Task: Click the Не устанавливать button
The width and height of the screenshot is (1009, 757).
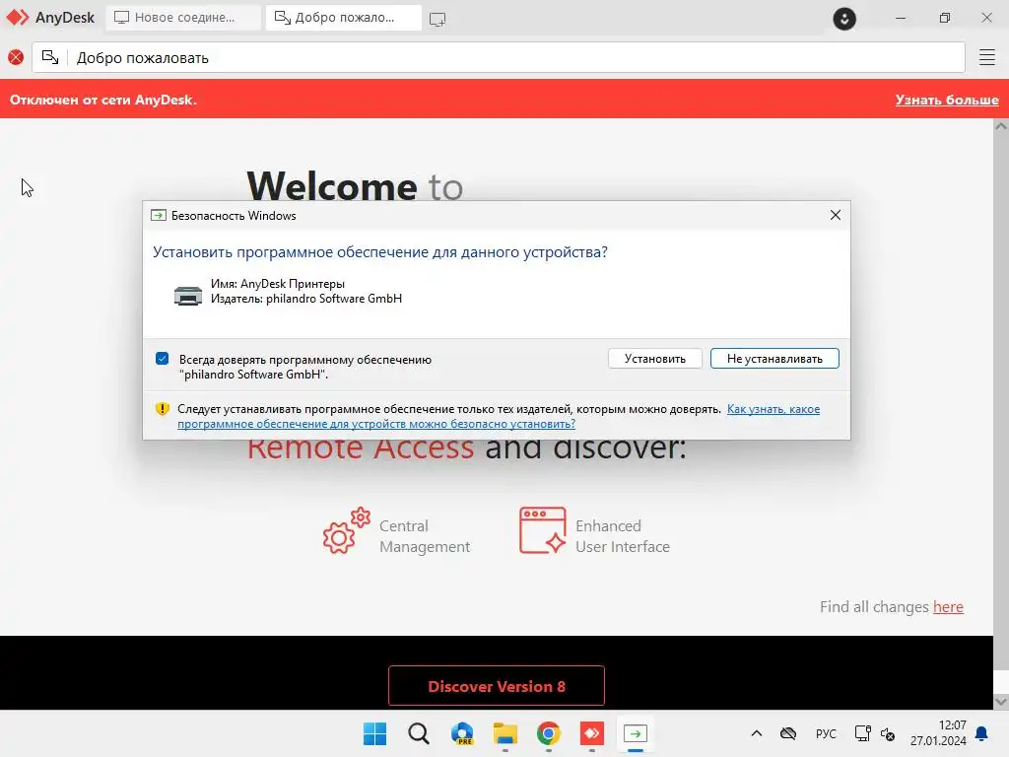Action: 774,359
